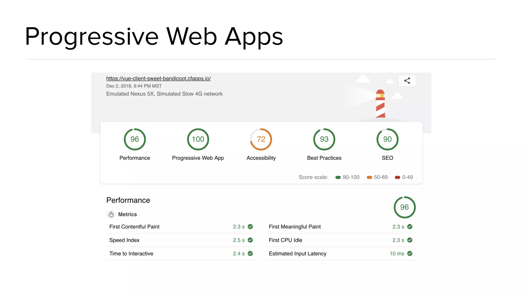Select the Performance score gauge 96

tap(135, 139)
